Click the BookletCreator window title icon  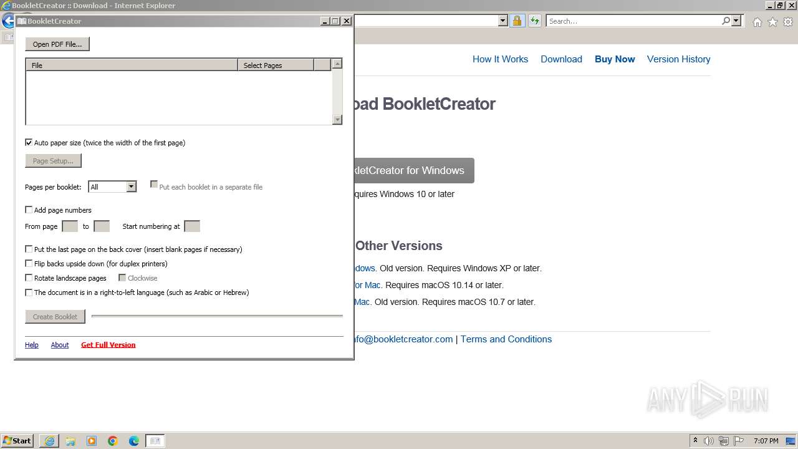22,21
